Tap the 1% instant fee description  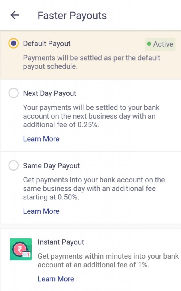108,260
